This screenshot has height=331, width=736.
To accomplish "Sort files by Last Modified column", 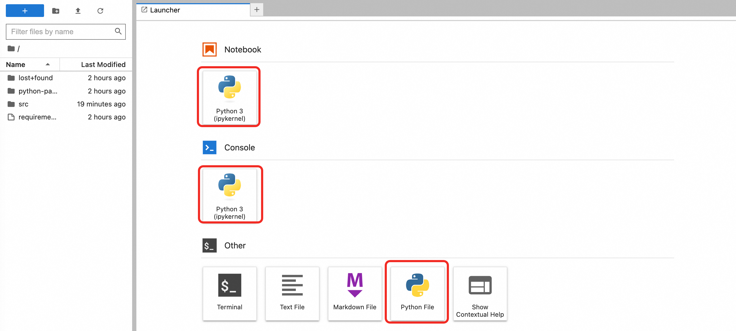I will tap(103, 64).
